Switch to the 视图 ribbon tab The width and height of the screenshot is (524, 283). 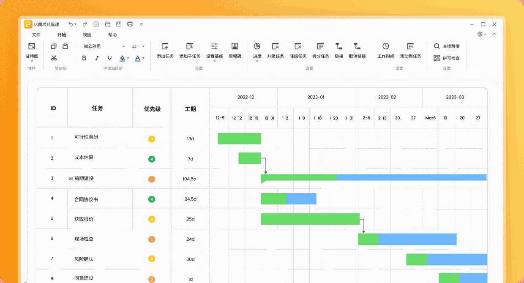(x=87, y=35)
